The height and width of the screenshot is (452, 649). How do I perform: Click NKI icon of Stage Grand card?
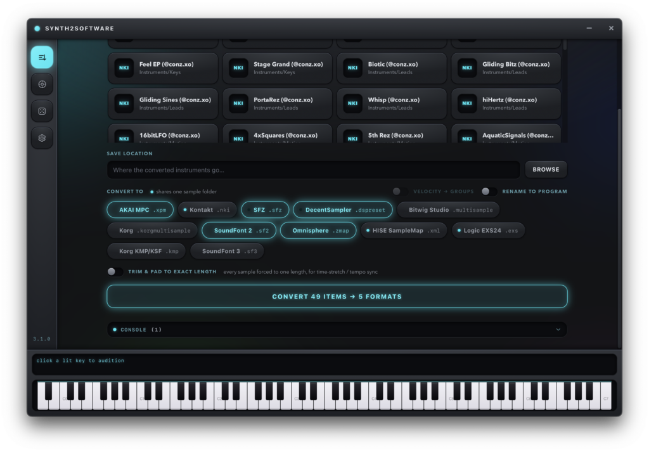click(x=238, y=68)
